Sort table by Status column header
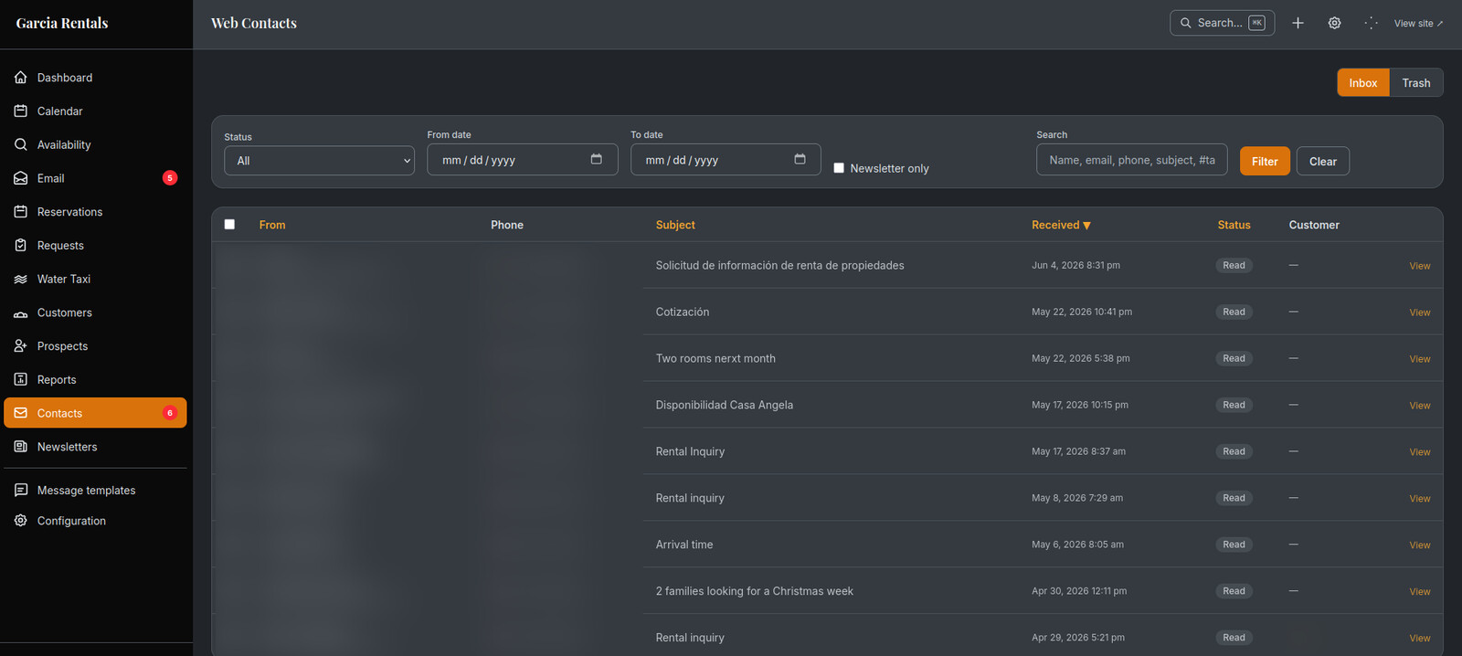Screen dimensions: 1462x656 [1234, 225]
